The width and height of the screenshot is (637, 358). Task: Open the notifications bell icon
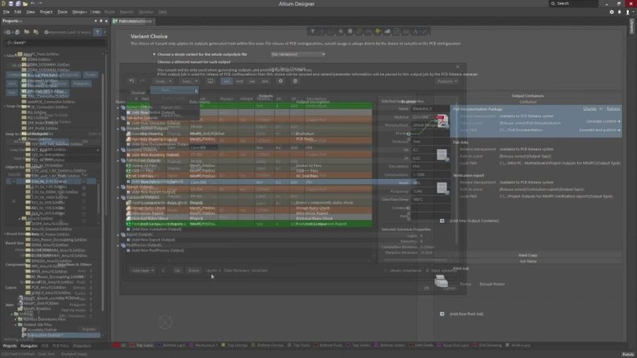[x=620, y=12]
